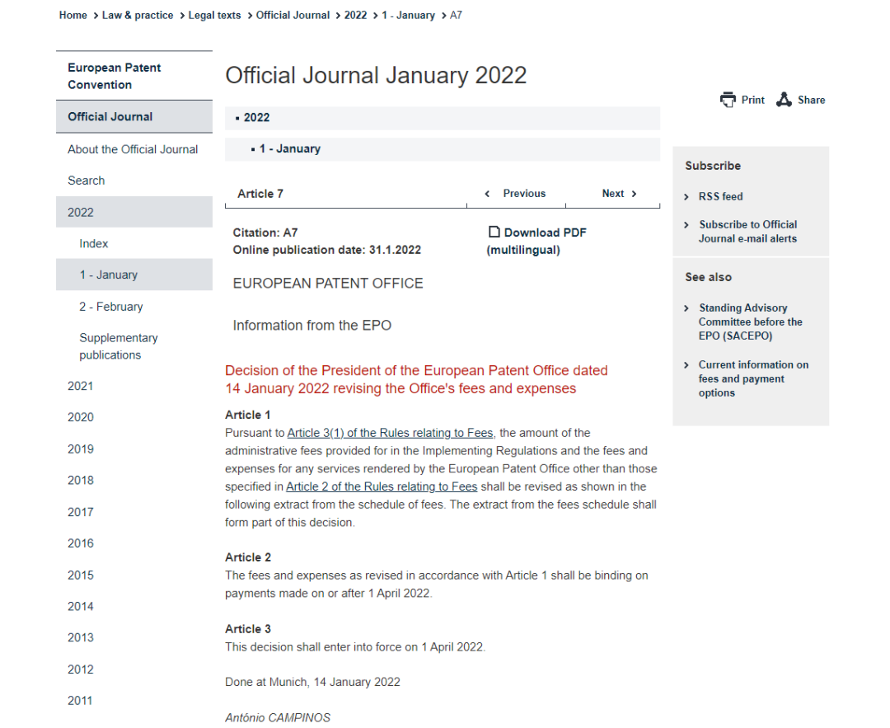890x728 pixels.
Task: Click the left chevron beside Previous
Action: click(x=487, y=194)
